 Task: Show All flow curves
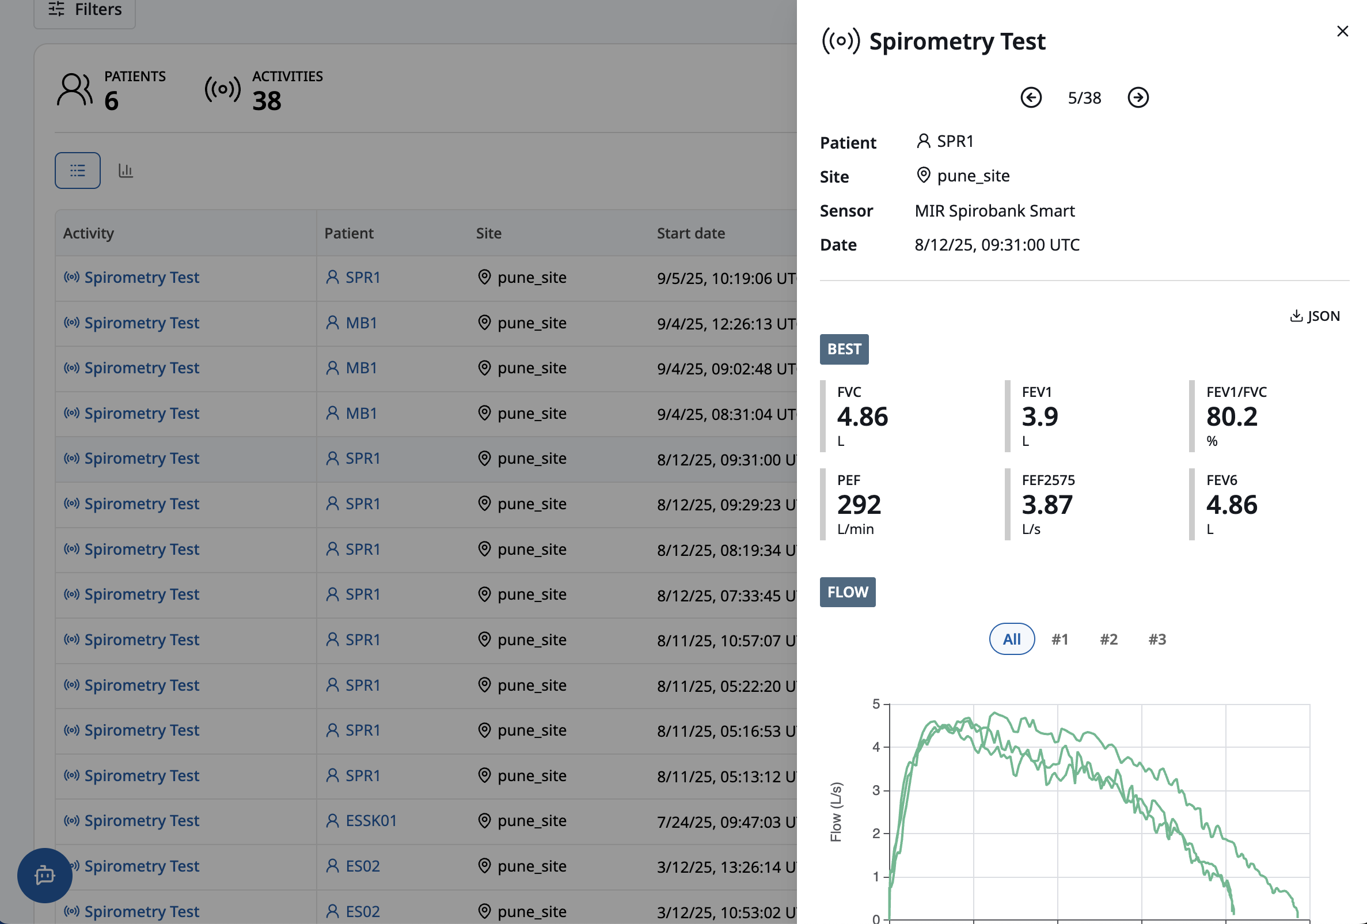pyautogui.click(x=1011, y=639)
